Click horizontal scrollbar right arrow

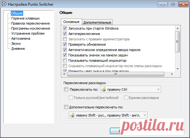(172, 74)
